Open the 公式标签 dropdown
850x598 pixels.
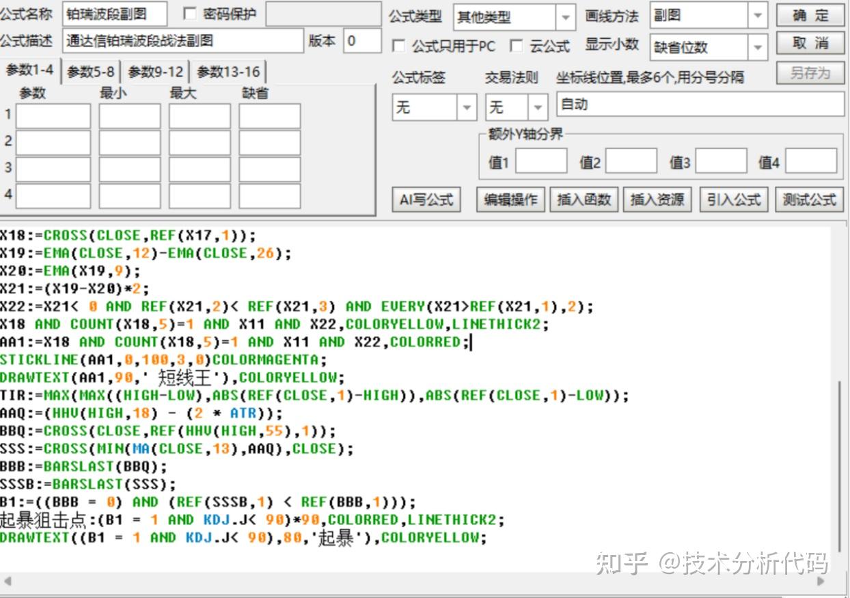coord(467,107)
